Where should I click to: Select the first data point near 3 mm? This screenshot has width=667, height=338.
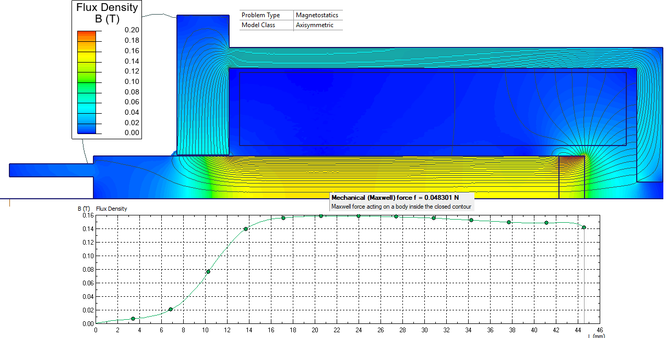[x=133, y=319]
